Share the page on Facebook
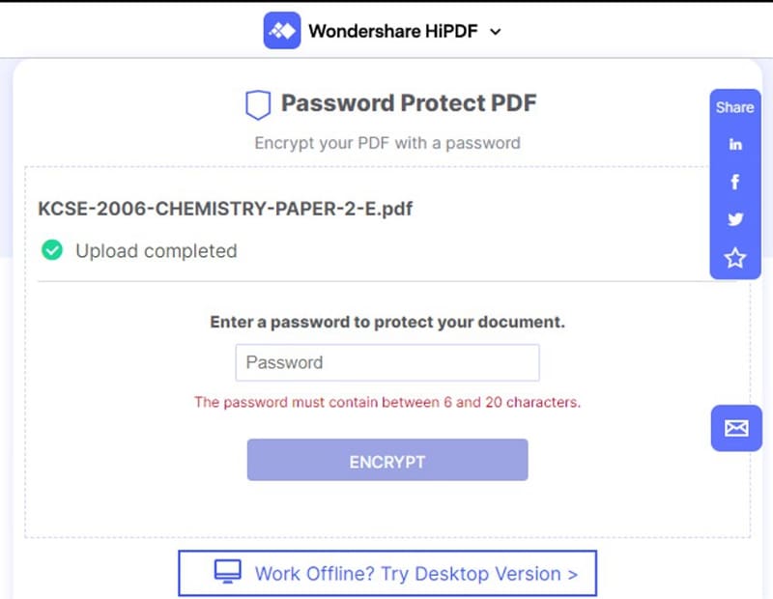 (x=735, y=182)
